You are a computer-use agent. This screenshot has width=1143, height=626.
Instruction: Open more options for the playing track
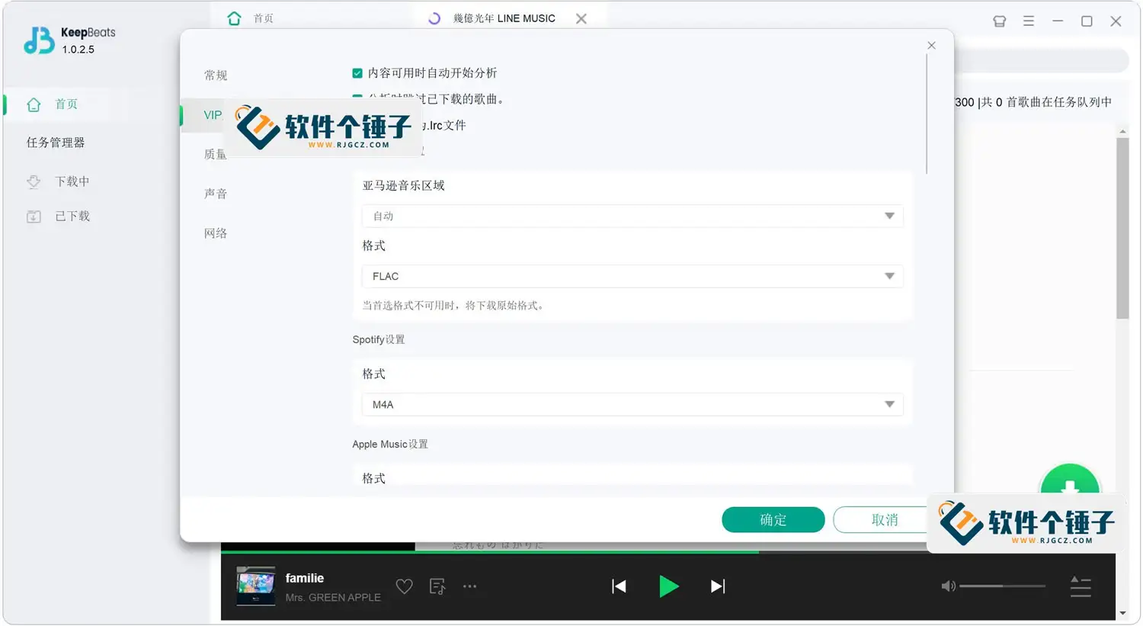[x=469, y=586]
